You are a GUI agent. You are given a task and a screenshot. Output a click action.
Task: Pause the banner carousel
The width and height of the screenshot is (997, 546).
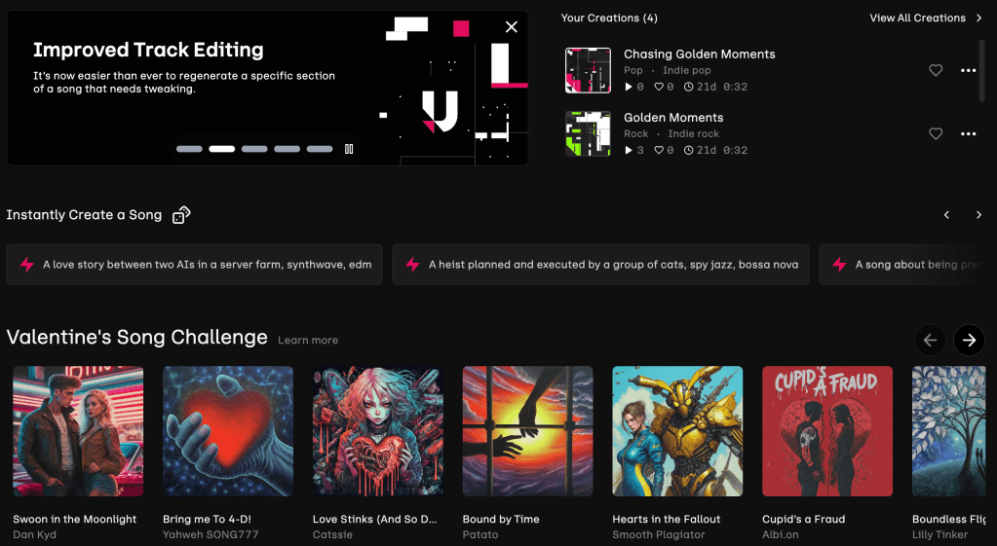349,149
